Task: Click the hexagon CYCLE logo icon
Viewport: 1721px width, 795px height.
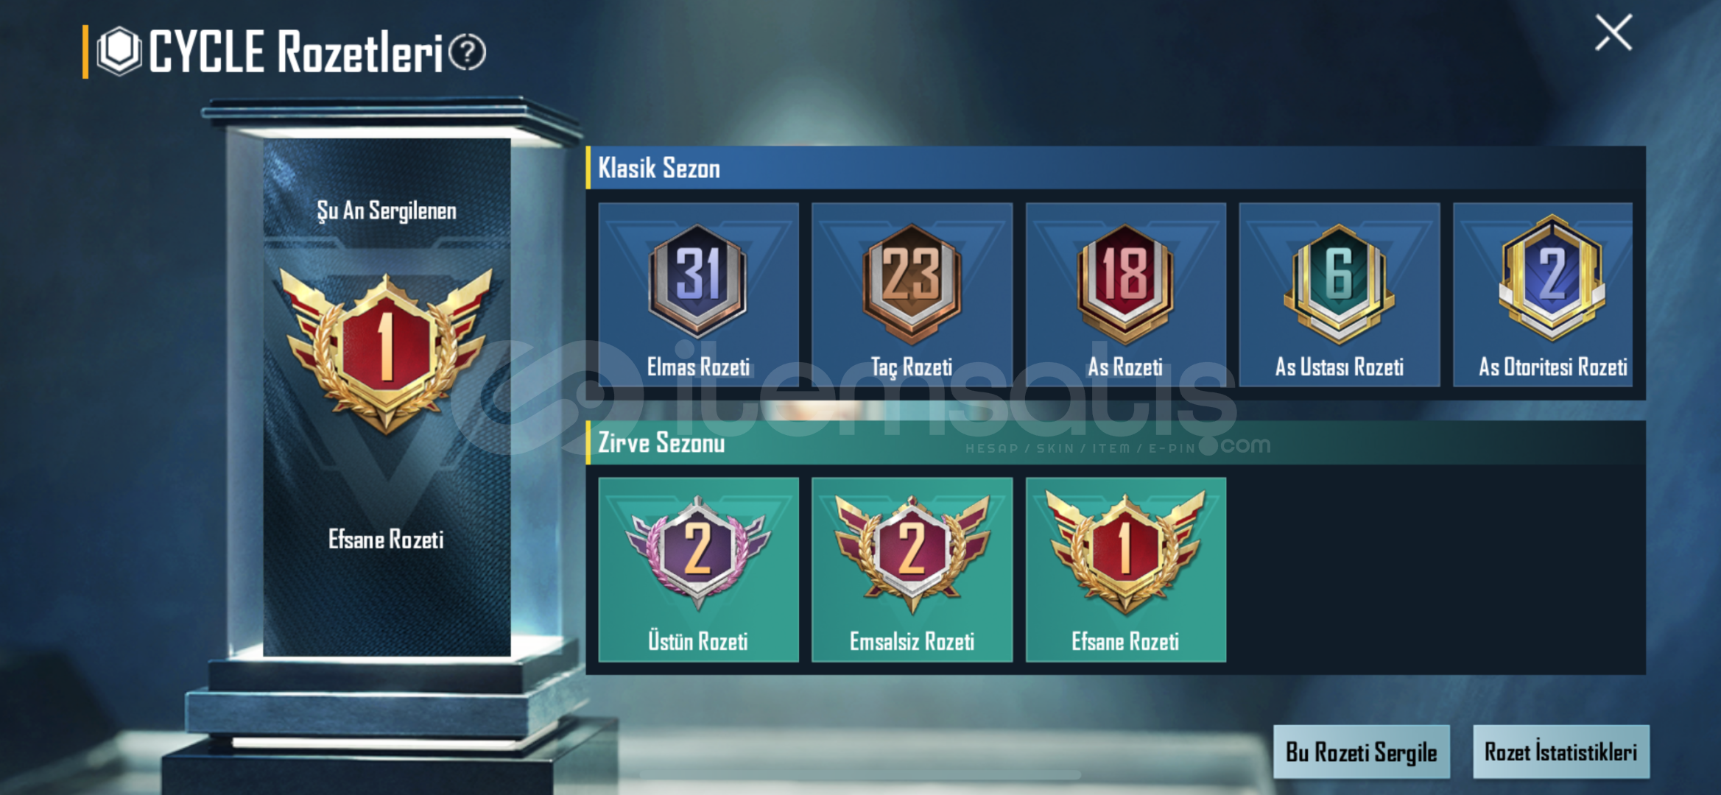Action: 119,52
